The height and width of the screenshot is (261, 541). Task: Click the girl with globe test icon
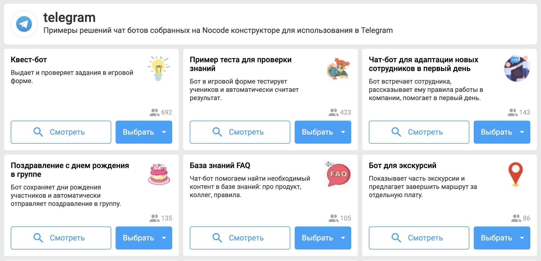[338, 69]
